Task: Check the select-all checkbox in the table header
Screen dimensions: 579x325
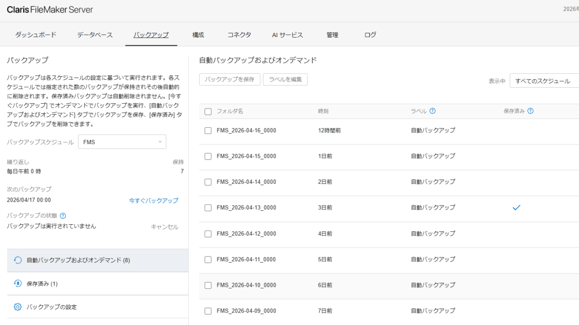Action: 208,110
